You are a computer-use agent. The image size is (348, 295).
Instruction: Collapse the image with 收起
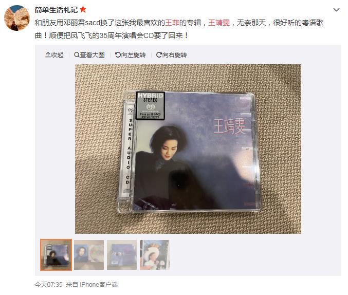click(x=54, y=55)
